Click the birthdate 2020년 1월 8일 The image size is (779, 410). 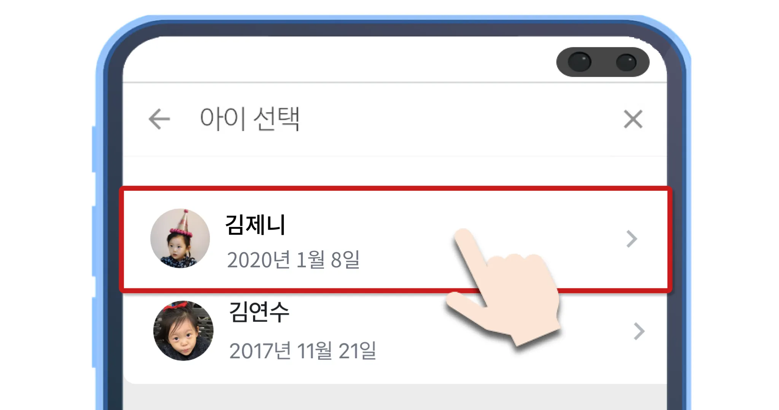click(x=293, y=260)
